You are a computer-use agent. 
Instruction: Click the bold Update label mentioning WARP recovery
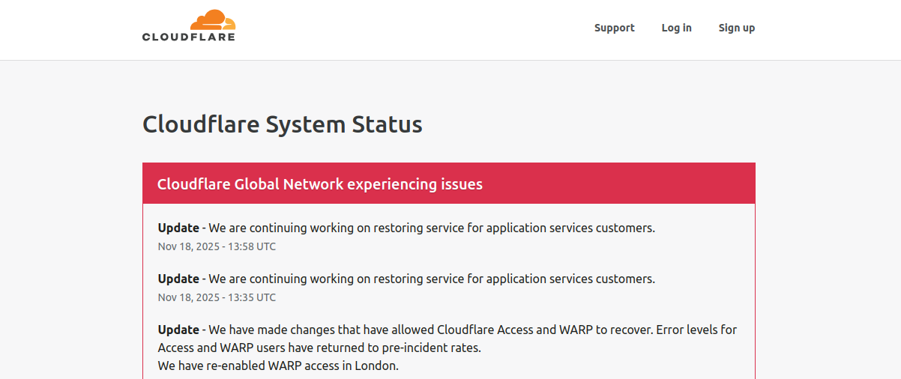pos(178,330)
